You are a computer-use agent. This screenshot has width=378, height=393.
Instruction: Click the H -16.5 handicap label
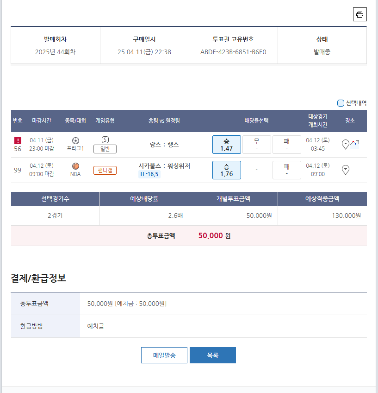(x=149, y=174)
